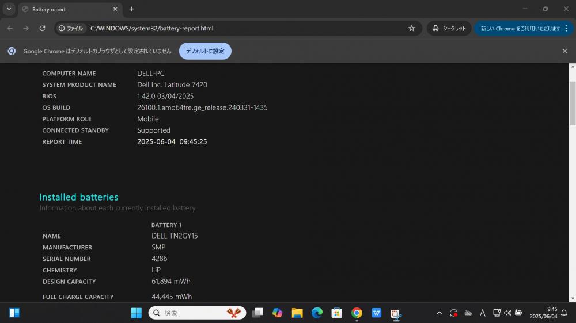This screenshot has height=323, width=576.
Task: Open notifications bell in the taskbar
Action: [564, 313]
